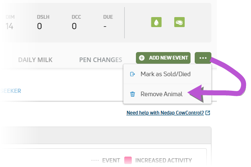Click the DCC value of 0
Screen dimensions: 251x167
(x=74, y=26)
